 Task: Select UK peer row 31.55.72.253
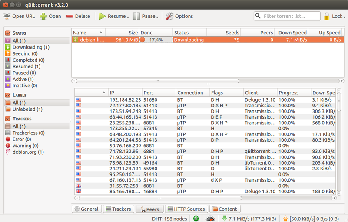pos(205,186)
